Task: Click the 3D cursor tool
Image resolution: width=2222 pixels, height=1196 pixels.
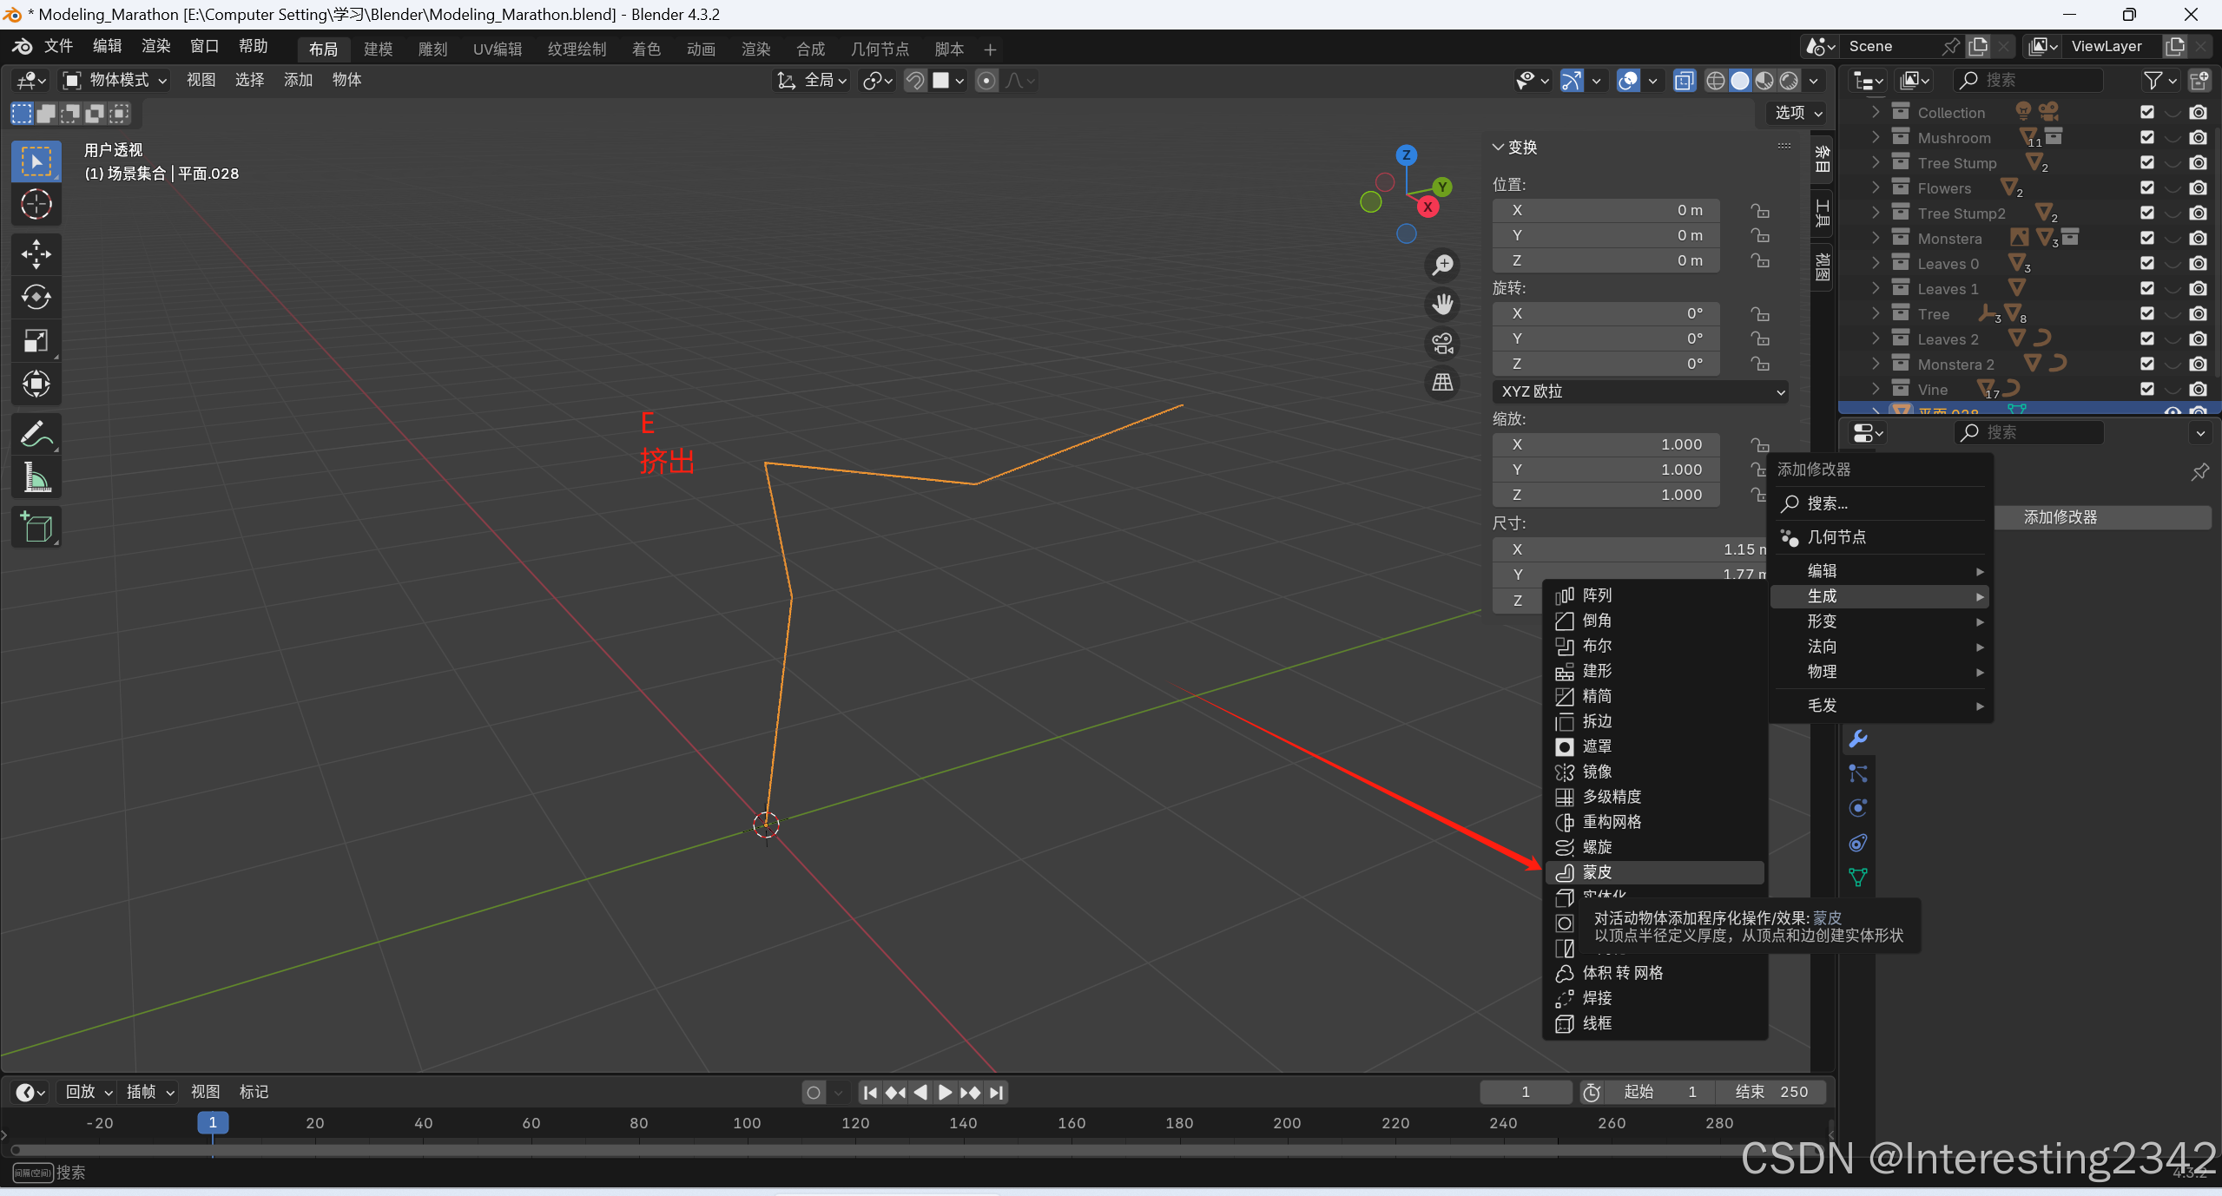Action: click(x=36, y=205)
